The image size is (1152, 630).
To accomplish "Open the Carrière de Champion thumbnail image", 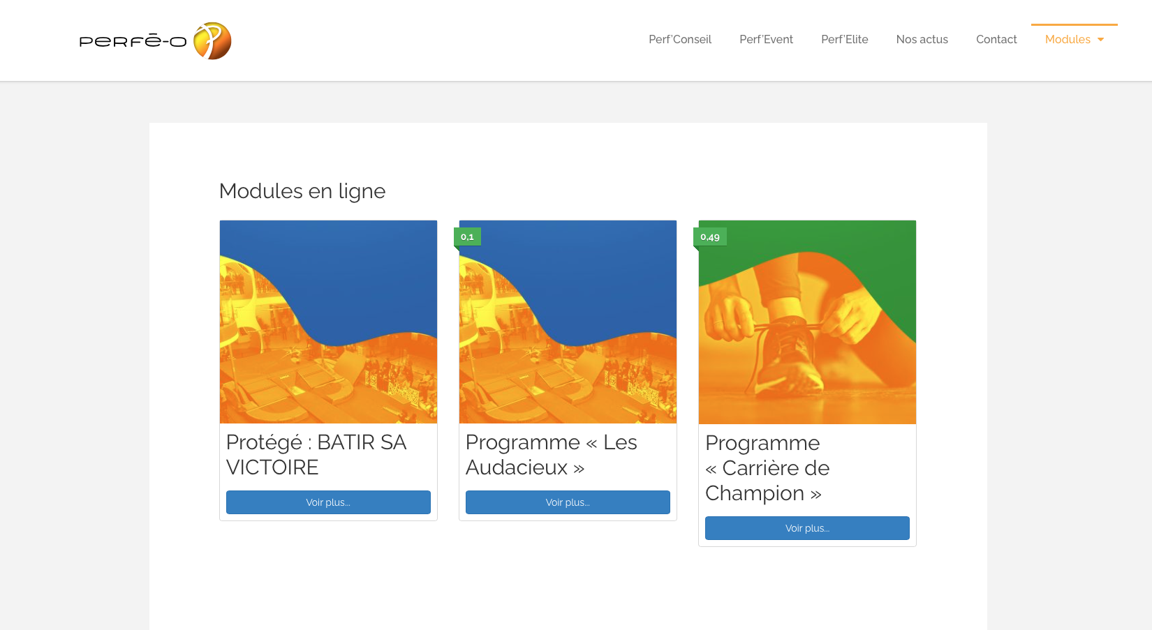I will (x=807, y=322).
